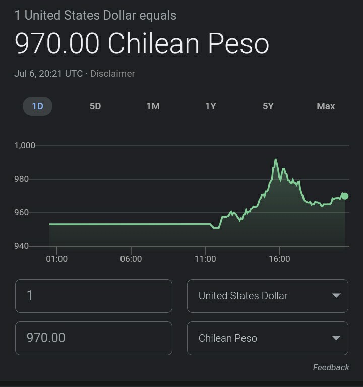Open the Disclaimer link
This screenshot has width=363, height=387.
click(112, 74)
